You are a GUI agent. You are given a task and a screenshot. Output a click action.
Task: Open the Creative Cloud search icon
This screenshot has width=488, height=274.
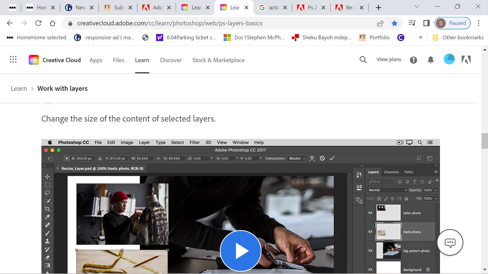[x=363, y=60]
